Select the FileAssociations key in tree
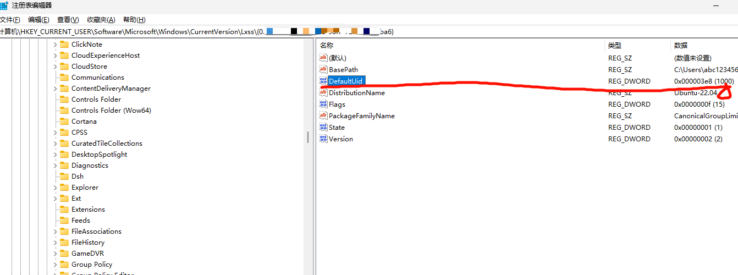This screenshot has width=738, height=275. [x=96, y=231]
